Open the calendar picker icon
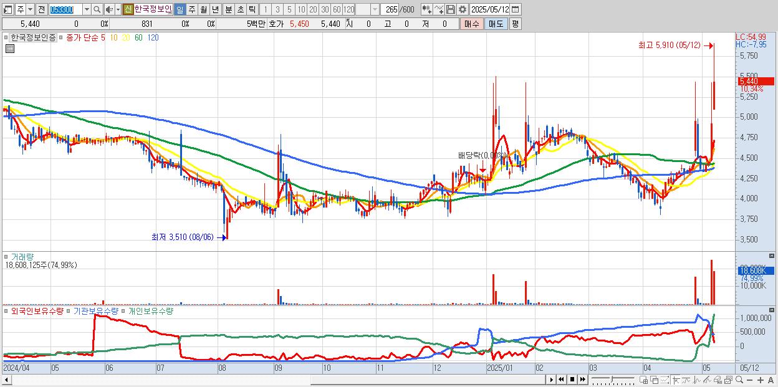 click(x=515, y=9)
